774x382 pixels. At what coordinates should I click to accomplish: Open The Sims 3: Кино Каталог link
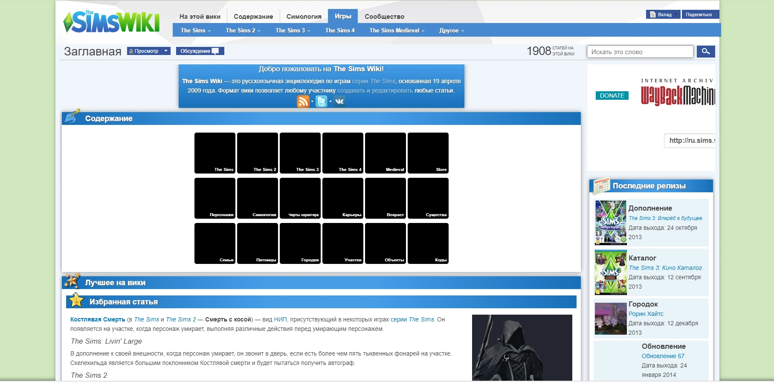pyautogui.click(x=665, y=268)
